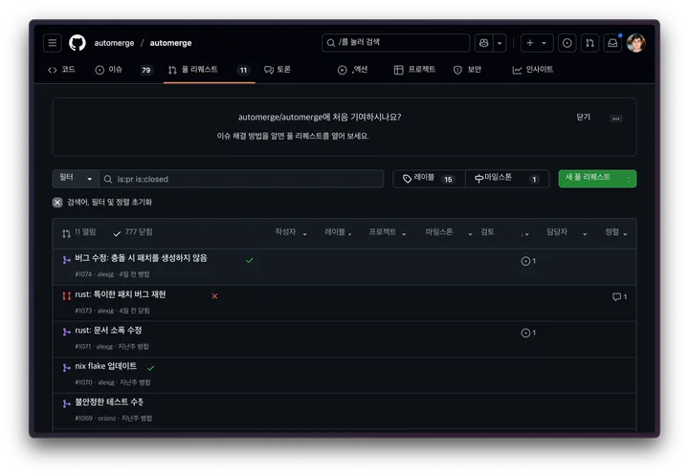689x476 pixels.
Task: Open comments count on PR #1073
Action: coord(619,297)
